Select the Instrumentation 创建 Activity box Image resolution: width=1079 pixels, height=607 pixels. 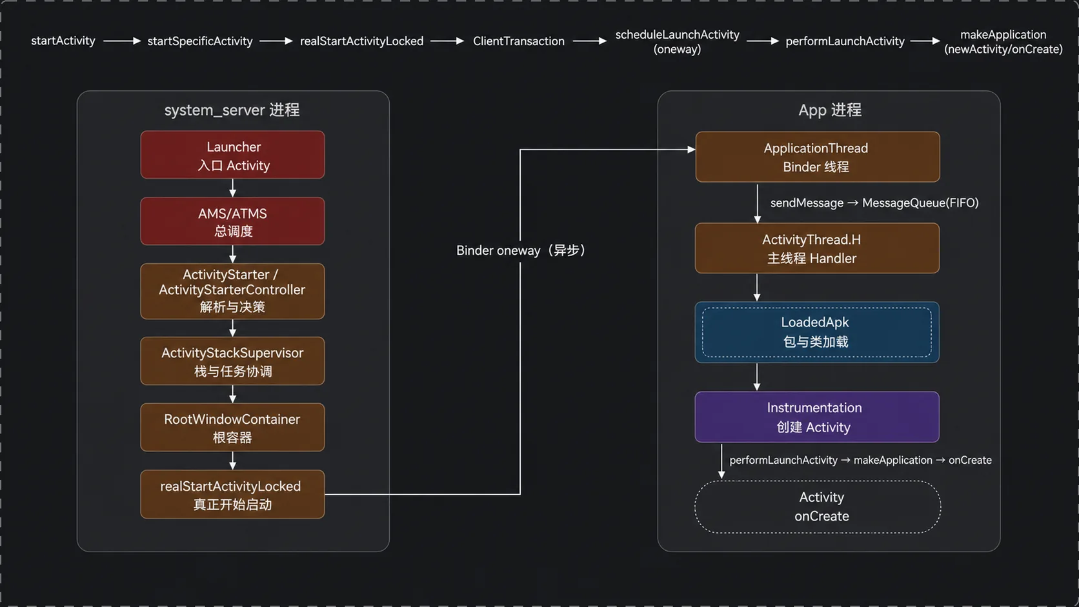coord(817,417)
